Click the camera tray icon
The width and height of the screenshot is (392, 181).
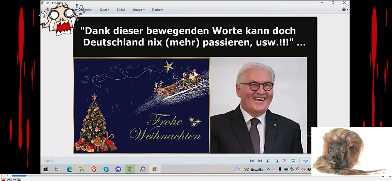click(x=297, y=169)
